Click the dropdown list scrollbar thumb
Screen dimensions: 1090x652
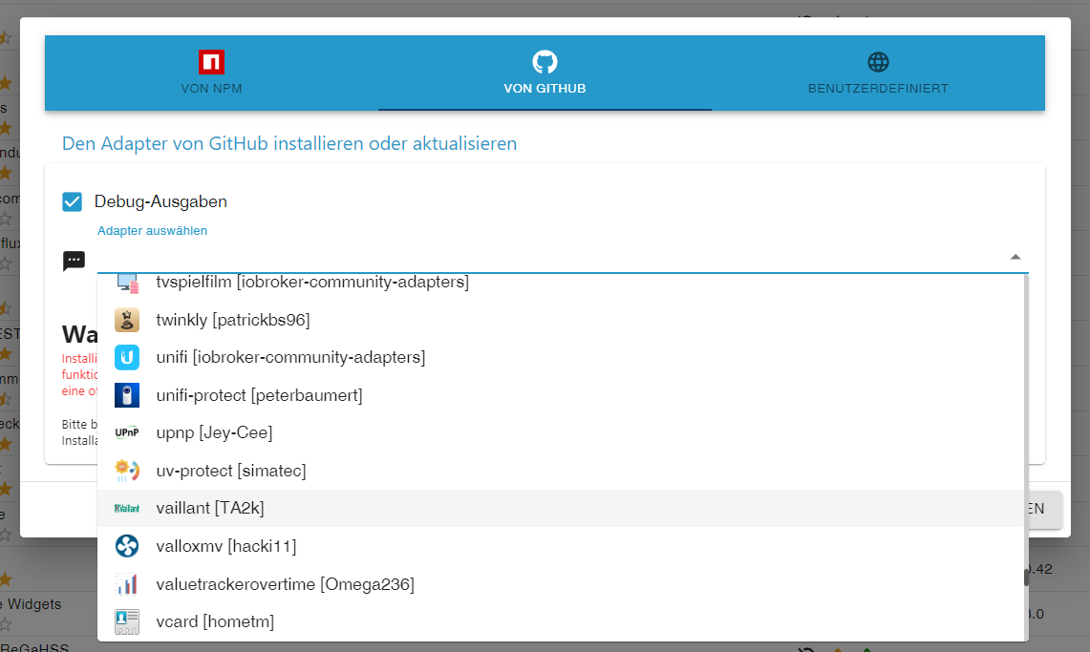[1026, 577]
